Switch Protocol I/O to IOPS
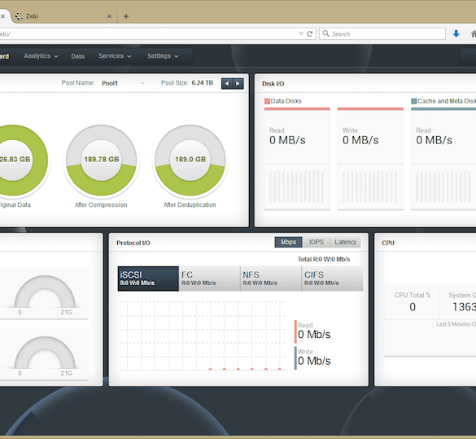Image resolution: width=476 pixels, height=439 pixels. pos(317,242)
